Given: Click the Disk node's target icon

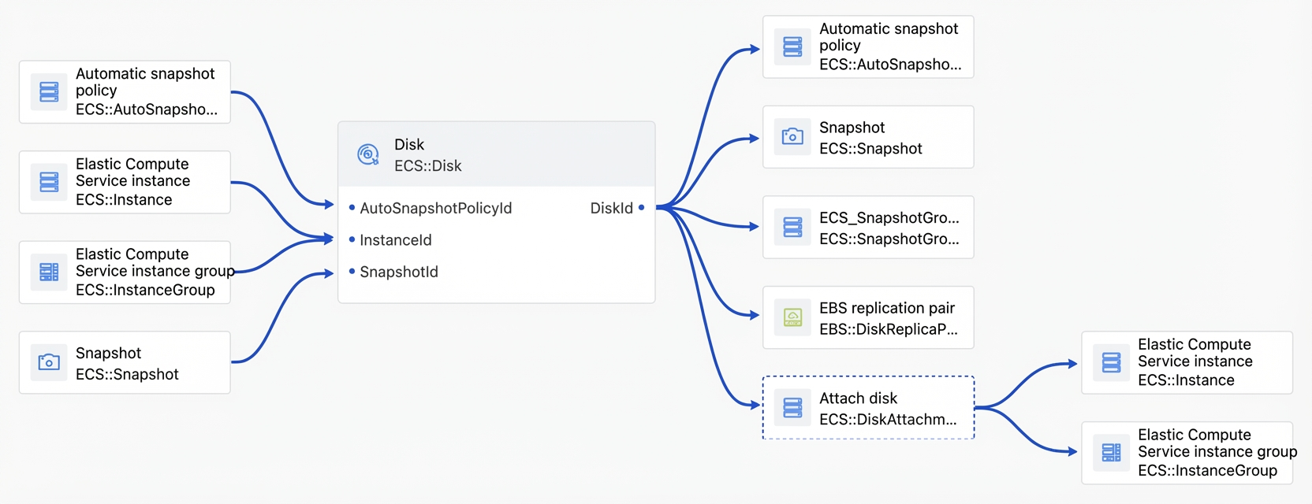Looking at the screenshot, I should pyautogui.click(x=368, y=154).
